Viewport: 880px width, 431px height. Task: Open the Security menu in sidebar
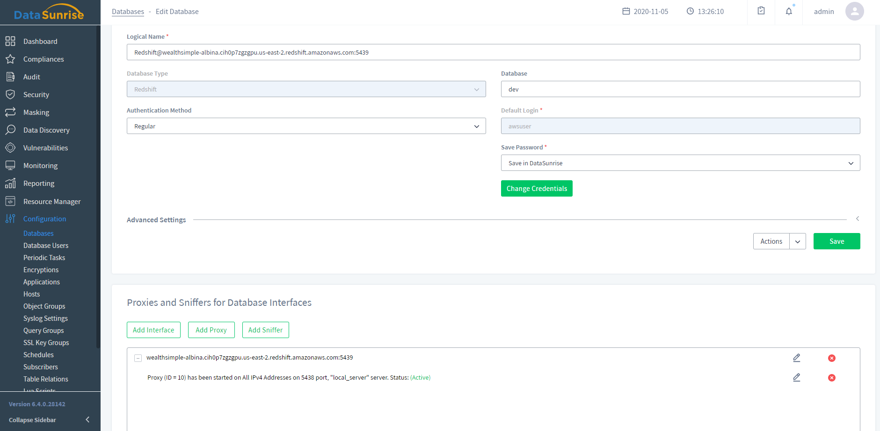click(x=36, y=95)
